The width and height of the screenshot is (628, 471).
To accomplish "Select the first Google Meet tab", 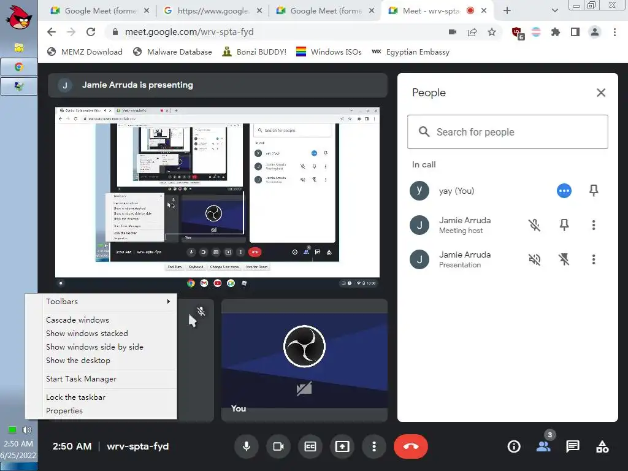I will (x=99, y=11).
